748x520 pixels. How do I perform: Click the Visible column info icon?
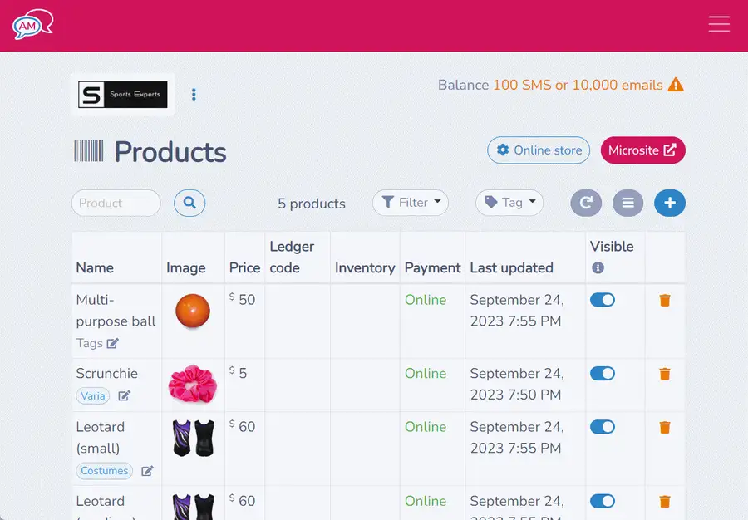tap(598, 267)
